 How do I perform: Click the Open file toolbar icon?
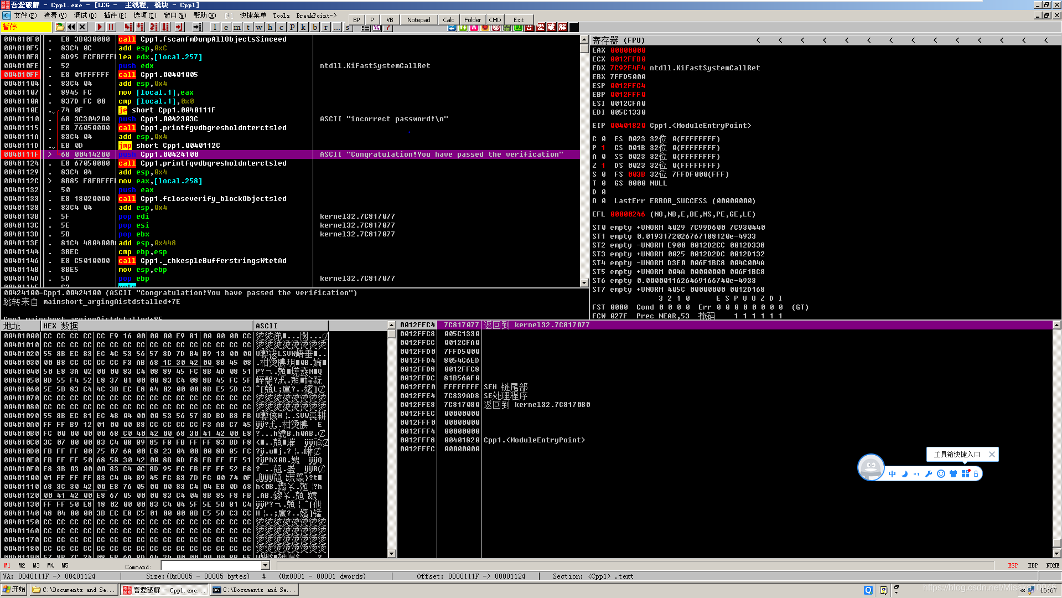[x=60, y=27]
